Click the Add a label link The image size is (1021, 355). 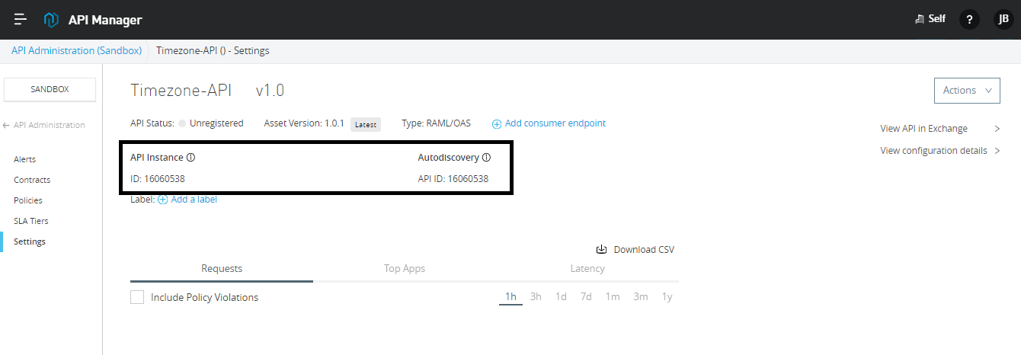click(x=194, y=200)
